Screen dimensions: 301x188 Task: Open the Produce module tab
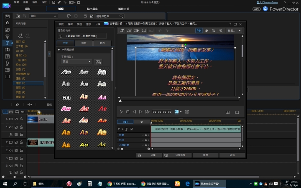pos(92,9)
